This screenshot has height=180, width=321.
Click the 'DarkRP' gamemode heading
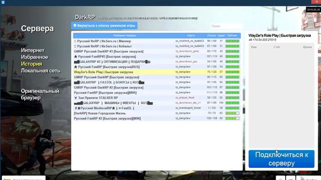point(85,17)
